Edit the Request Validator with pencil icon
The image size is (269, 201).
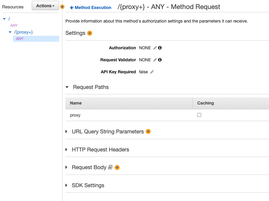154,60
